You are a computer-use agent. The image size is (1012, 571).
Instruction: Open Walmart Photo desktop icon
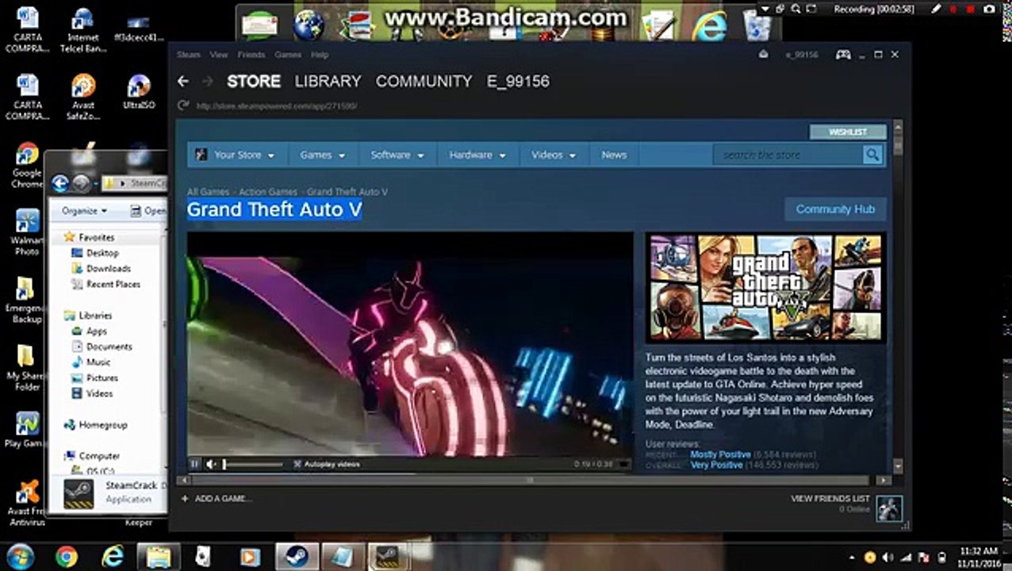point(26,232)
